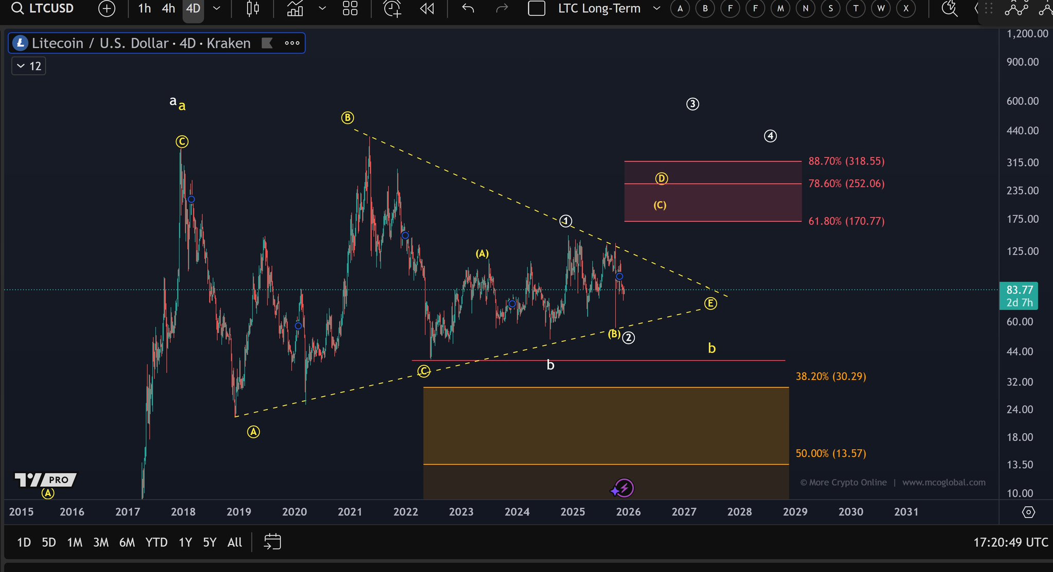1053x572 pixels.
Task: Select the 5Y date range tab
Action: coord(209,542)
